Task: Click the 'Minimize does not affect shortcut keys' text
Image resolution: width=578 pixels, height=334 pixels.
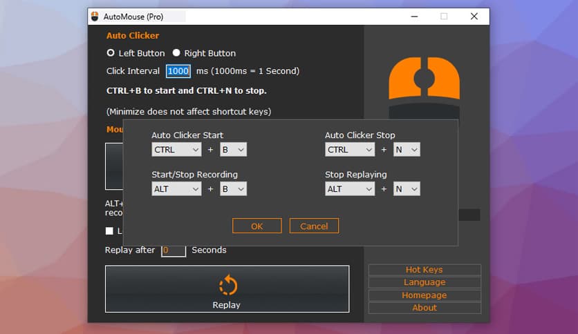Action: (189, 112)
